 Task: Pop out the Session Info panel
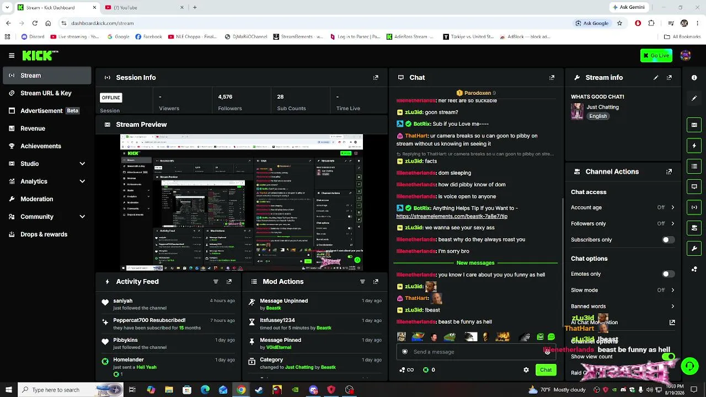point(376,78)
